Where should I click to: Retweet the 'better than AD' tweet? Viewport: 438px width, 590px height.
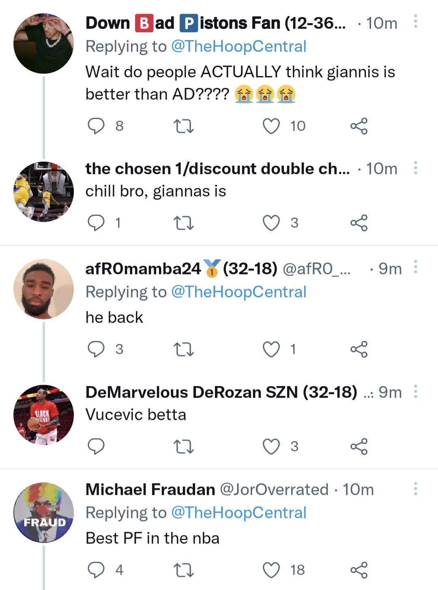click(184, 126)
